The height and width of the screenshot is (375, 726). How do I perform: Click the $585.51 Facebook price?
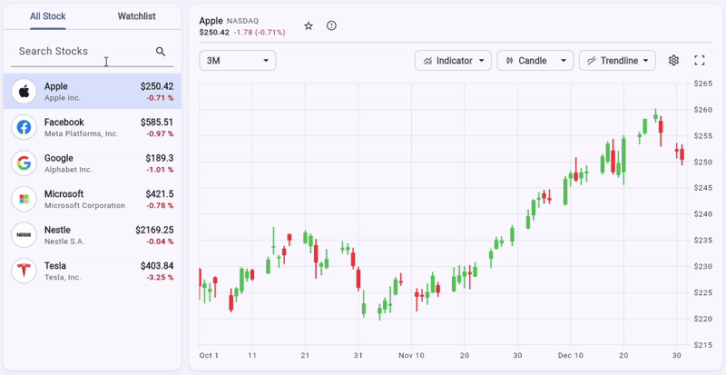pyautogui.click(x=157, y=123)
